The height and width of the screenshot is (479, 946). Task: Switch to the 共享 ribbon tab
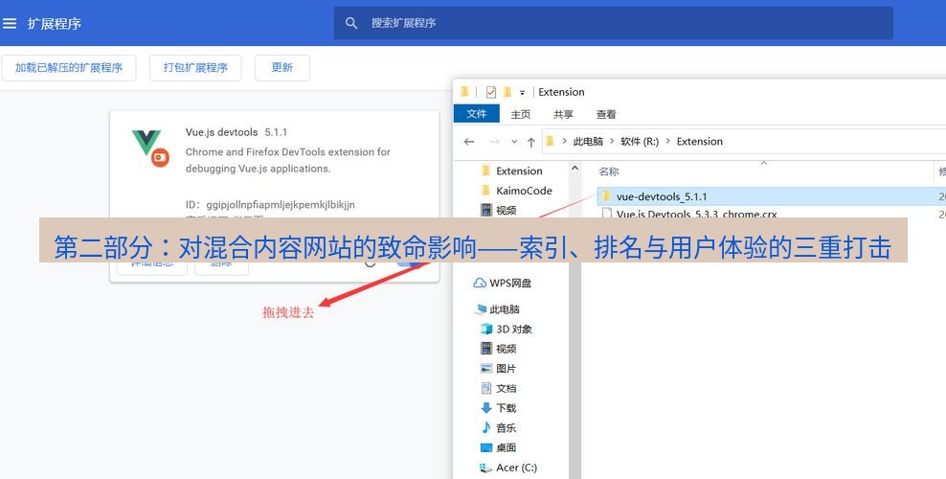click(x=564, y=114)
